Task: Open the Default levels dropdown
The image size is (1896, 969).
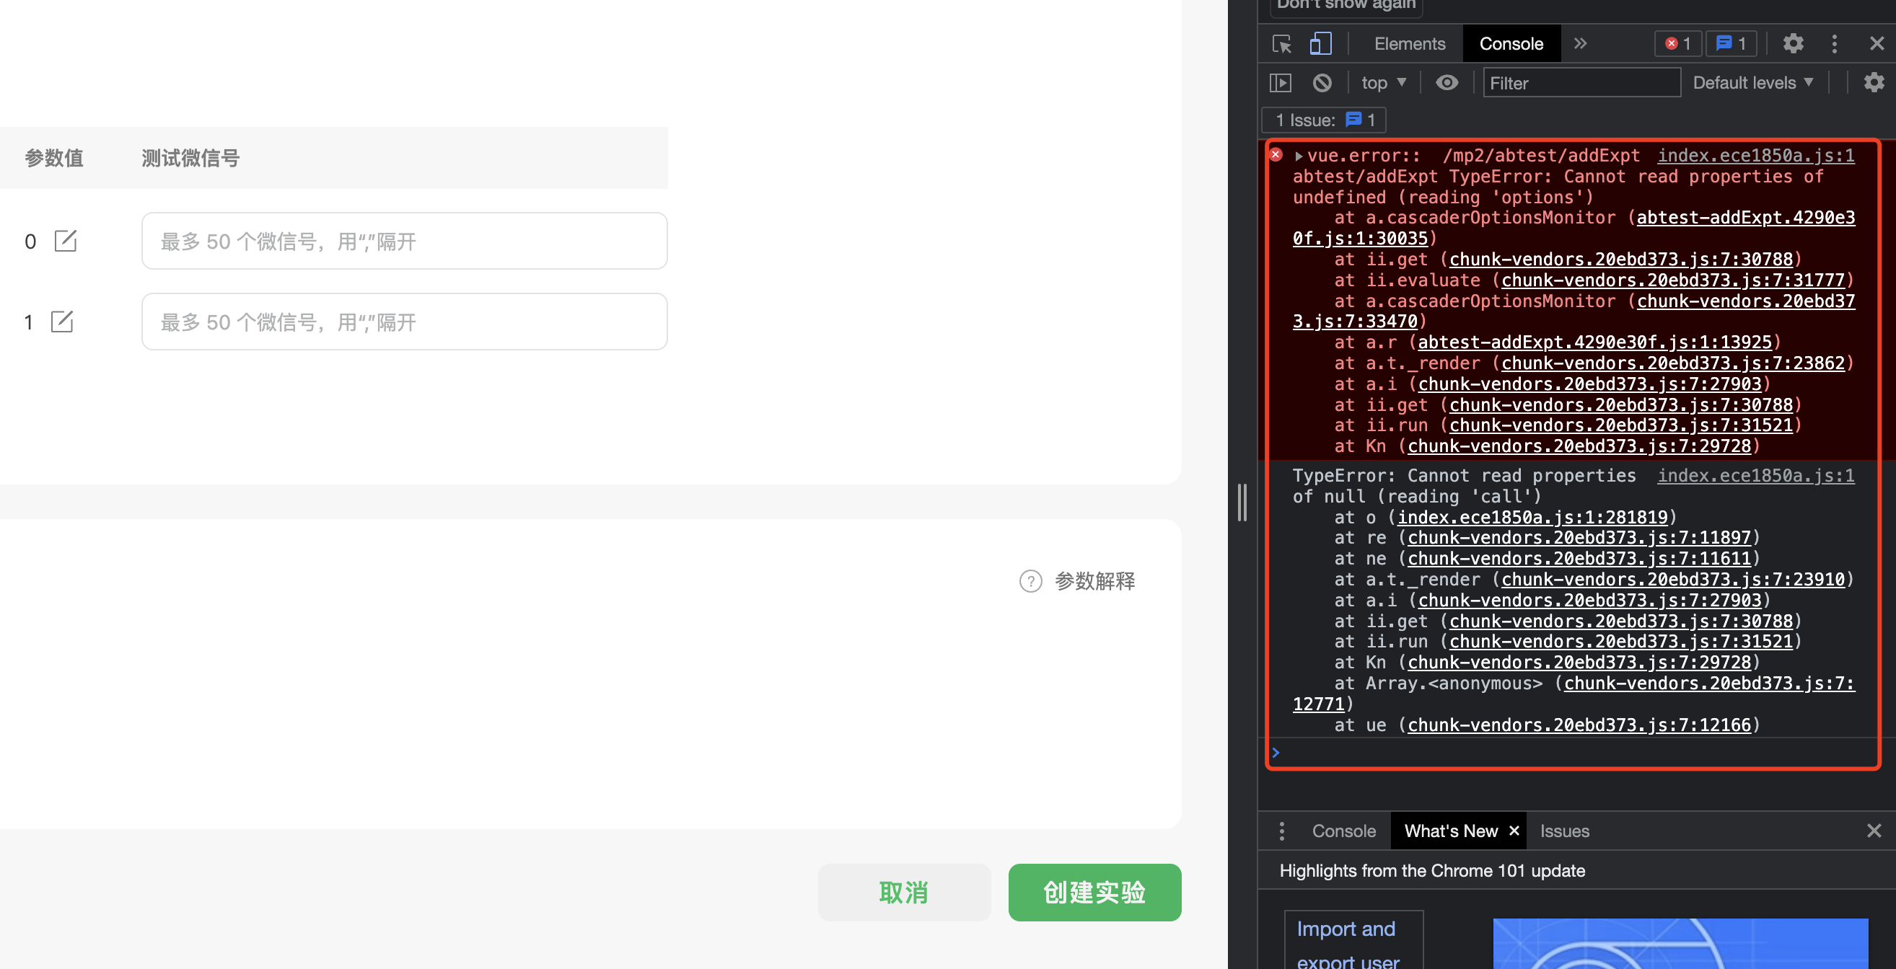Action: (x=1752, y=83)
